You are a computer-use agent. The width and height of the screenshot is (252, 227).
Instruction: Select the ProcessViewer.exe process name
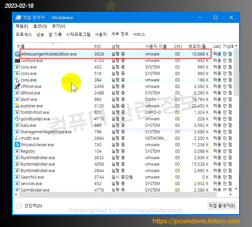(37, 145)
